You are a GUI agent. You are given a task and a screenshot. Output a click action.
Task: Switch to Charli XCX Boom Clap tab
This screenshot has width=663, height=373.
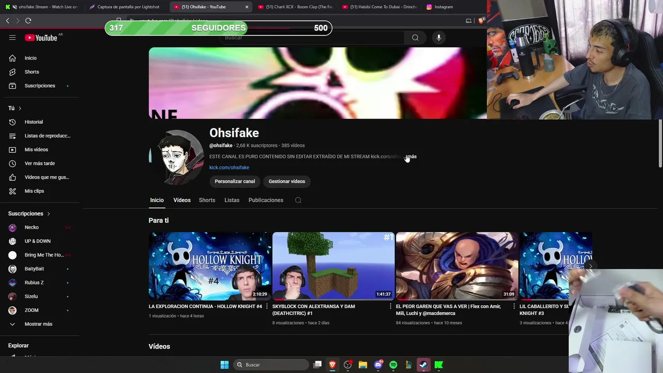(x=295, y=7)
